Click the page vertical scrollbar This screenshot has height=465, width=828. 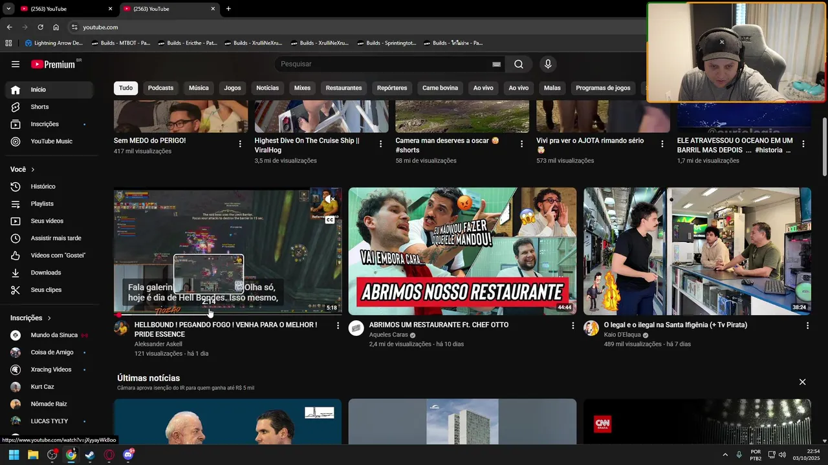pyautogui.click(x=824, y=147)
